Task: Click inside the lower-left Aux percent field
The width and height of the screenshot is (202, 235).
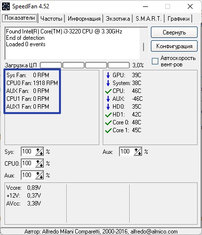Action: click(28, 175)
